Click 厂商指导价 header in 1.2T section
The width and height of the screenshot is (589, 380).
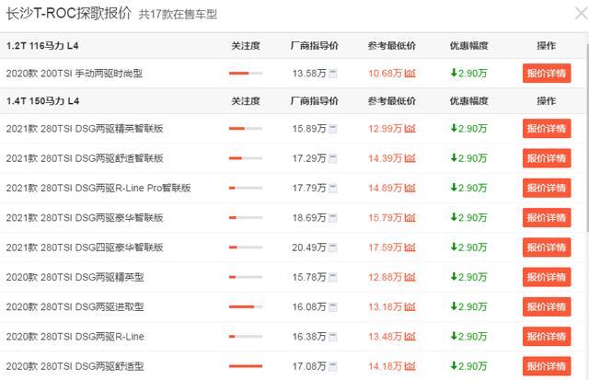pyautogui.click(x=315, y=46)
